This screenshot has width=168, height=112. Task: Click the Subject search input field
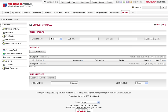click(89, 39)
